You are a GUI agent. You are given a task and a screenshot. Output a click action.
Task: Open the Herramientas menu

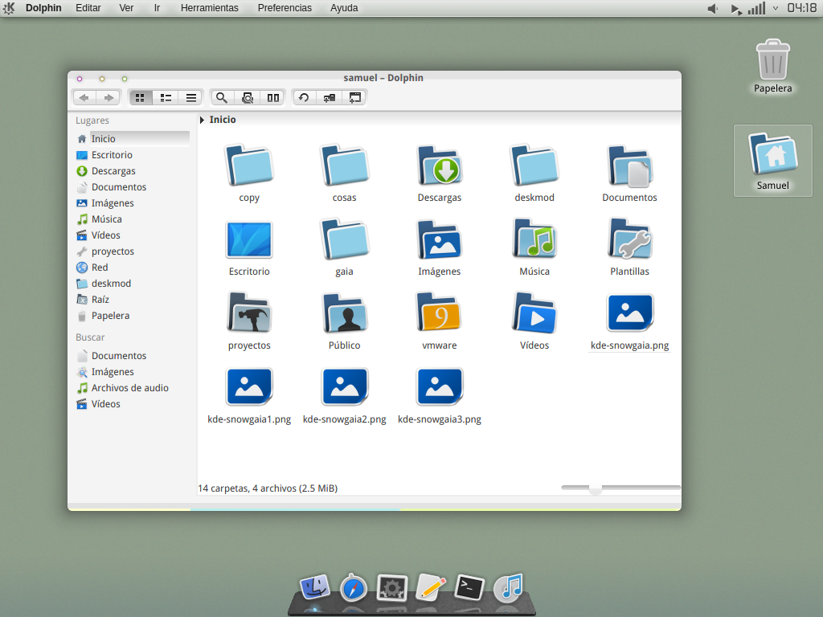pyautogui.click(x=210, y=8)
